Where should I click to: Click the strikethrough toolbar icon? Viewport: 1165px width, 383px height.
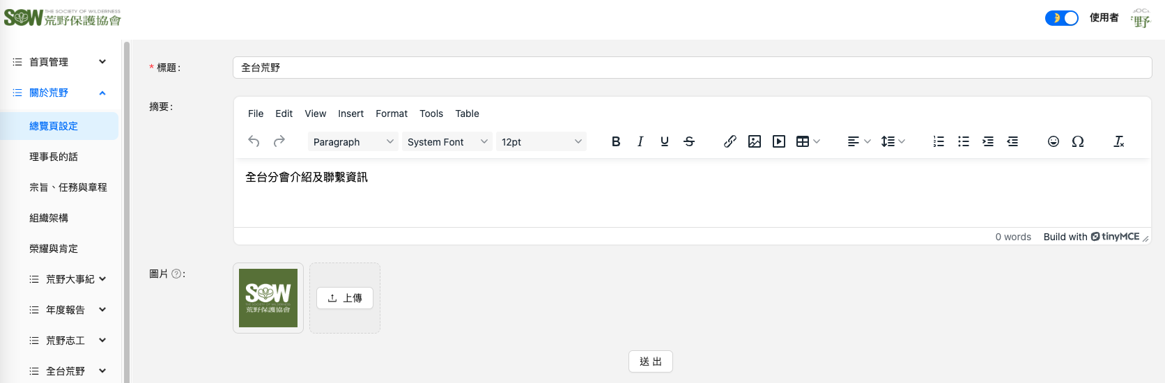click(689, 141)
